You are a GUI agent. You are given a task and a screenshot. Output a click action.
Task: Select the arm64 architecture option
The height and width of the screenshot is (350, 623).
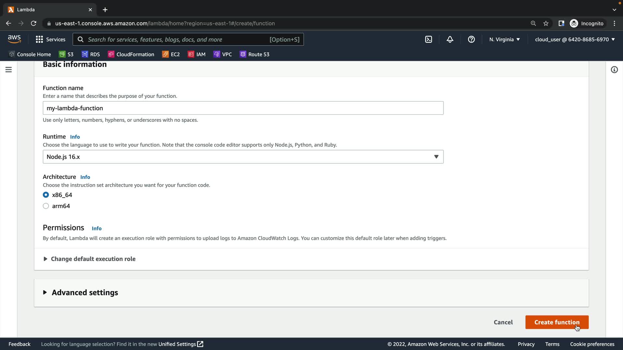pyautogui.click(x=46, y=206)
